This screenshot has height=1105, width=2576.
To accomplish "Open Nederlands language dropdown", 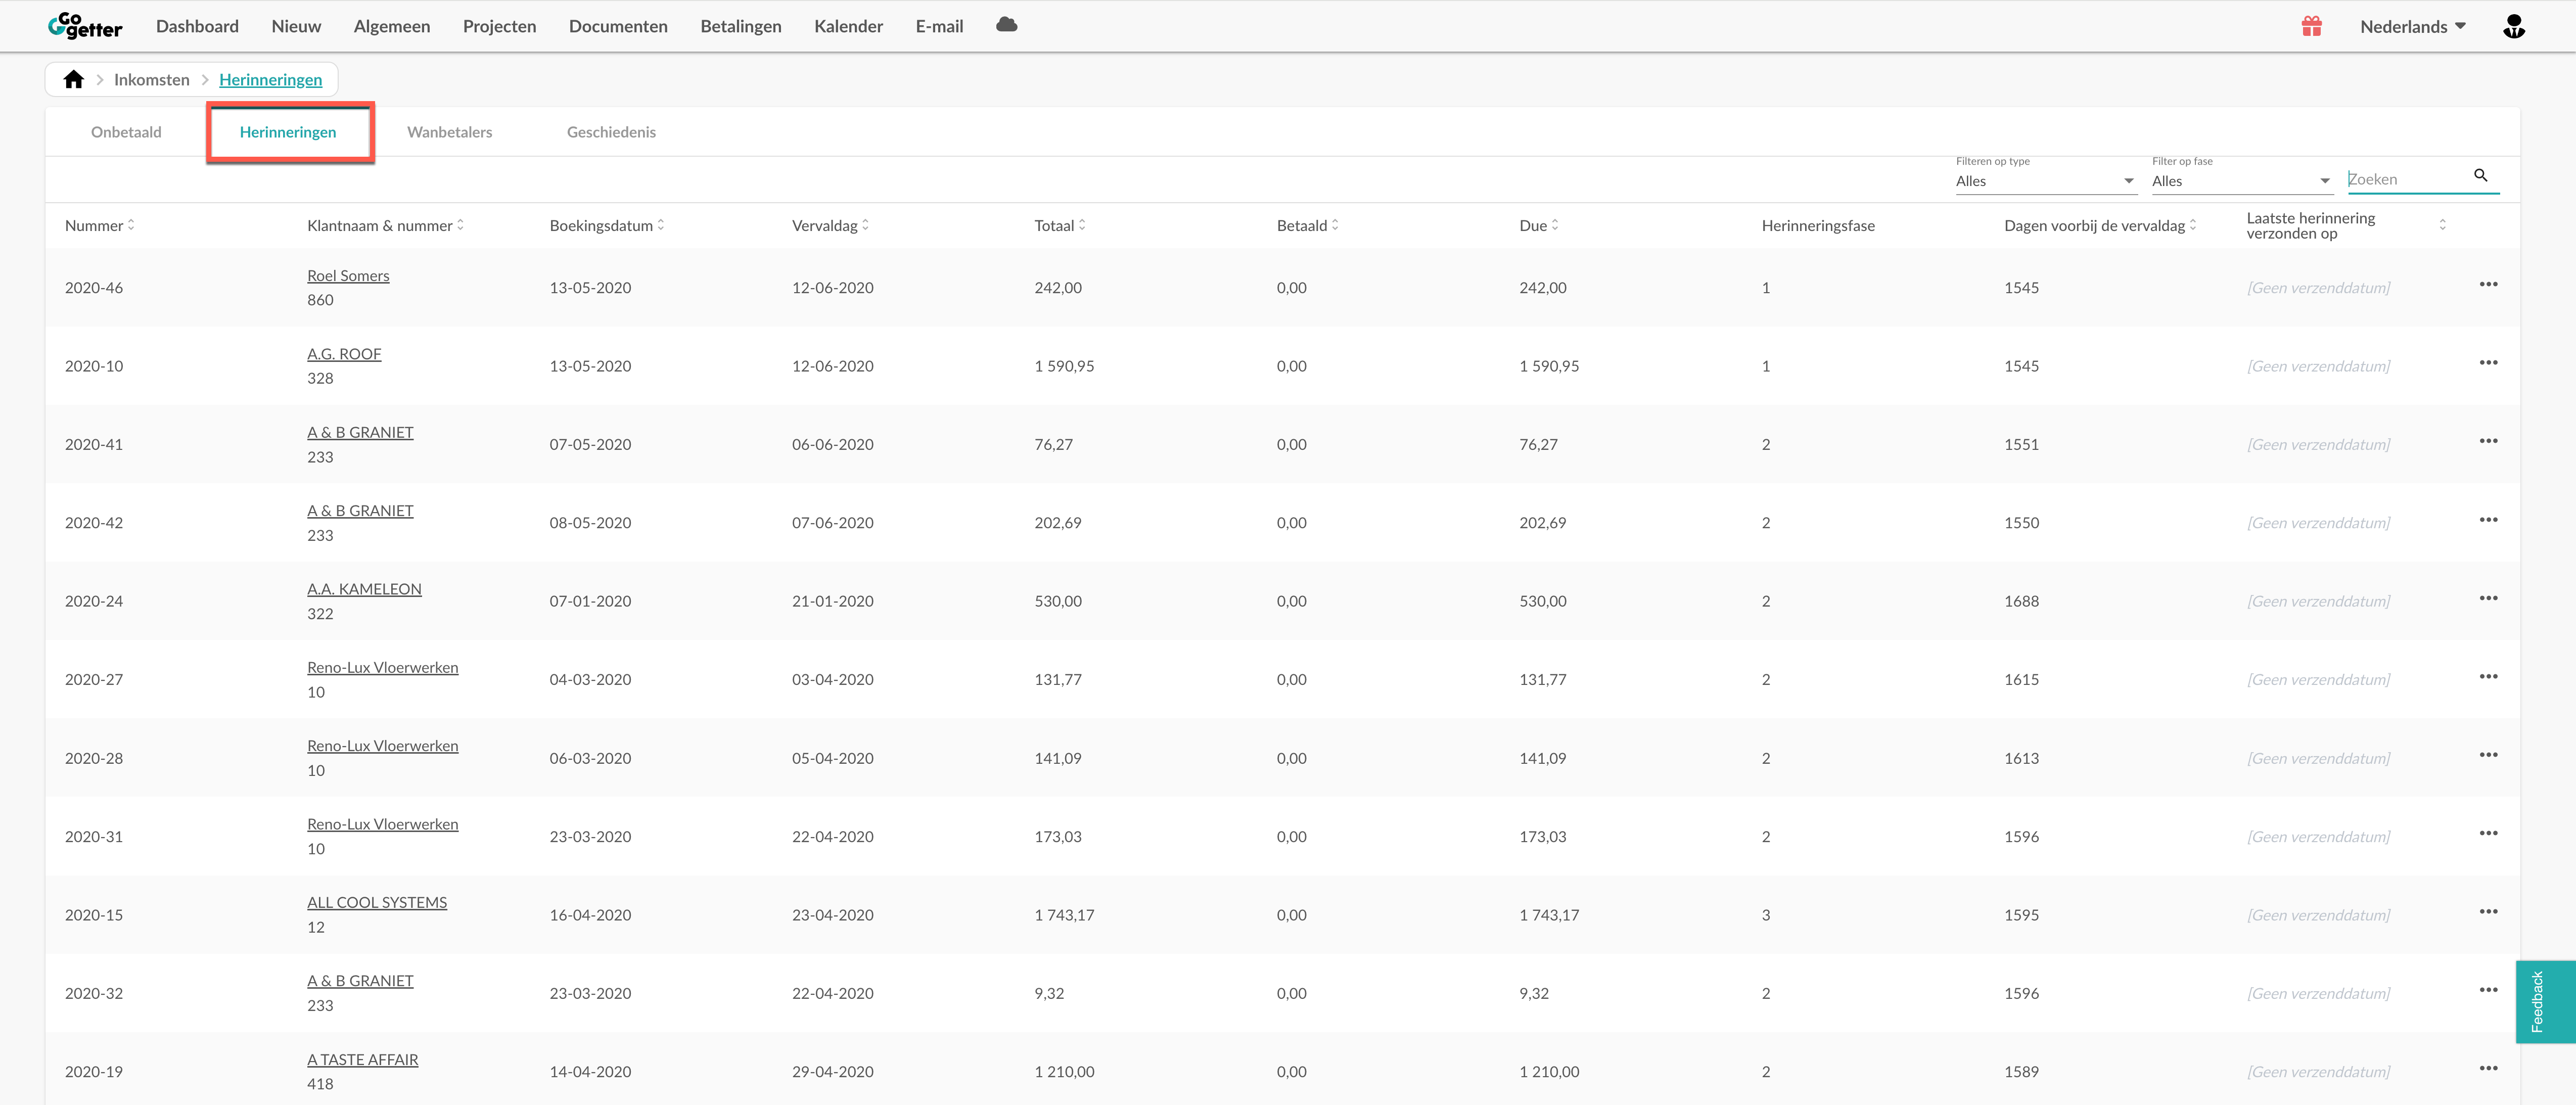I will pos(2413,27).
